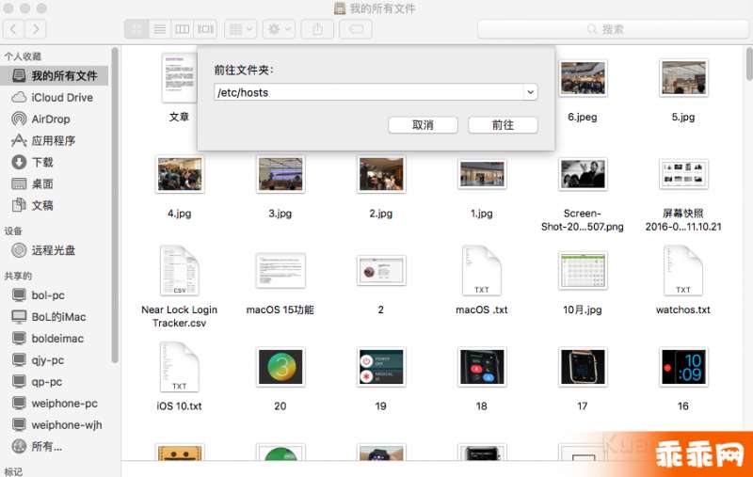Switch to icon view
The image size is (753, 477).
click(136, 29)
